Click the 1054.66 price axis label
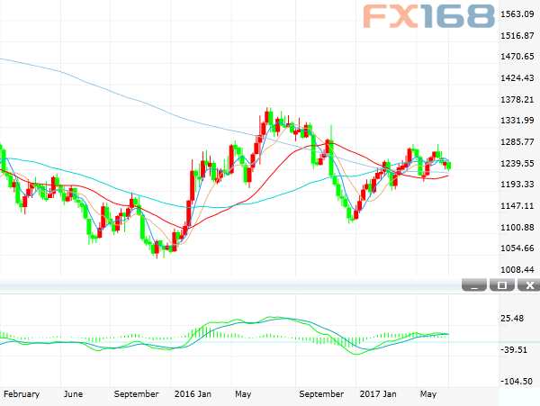The image size is (540, 406). coord(517,248)
